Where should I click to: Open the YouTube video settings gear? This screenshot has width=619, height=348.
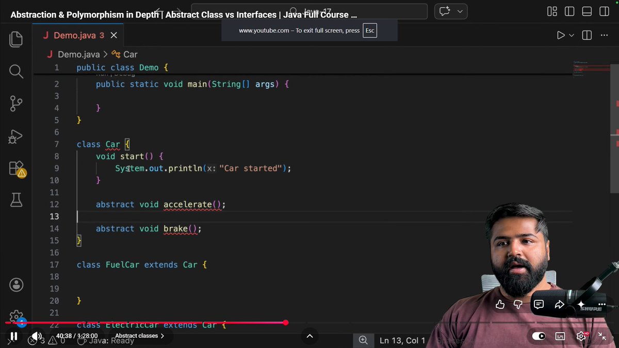[x=581, y=336]
